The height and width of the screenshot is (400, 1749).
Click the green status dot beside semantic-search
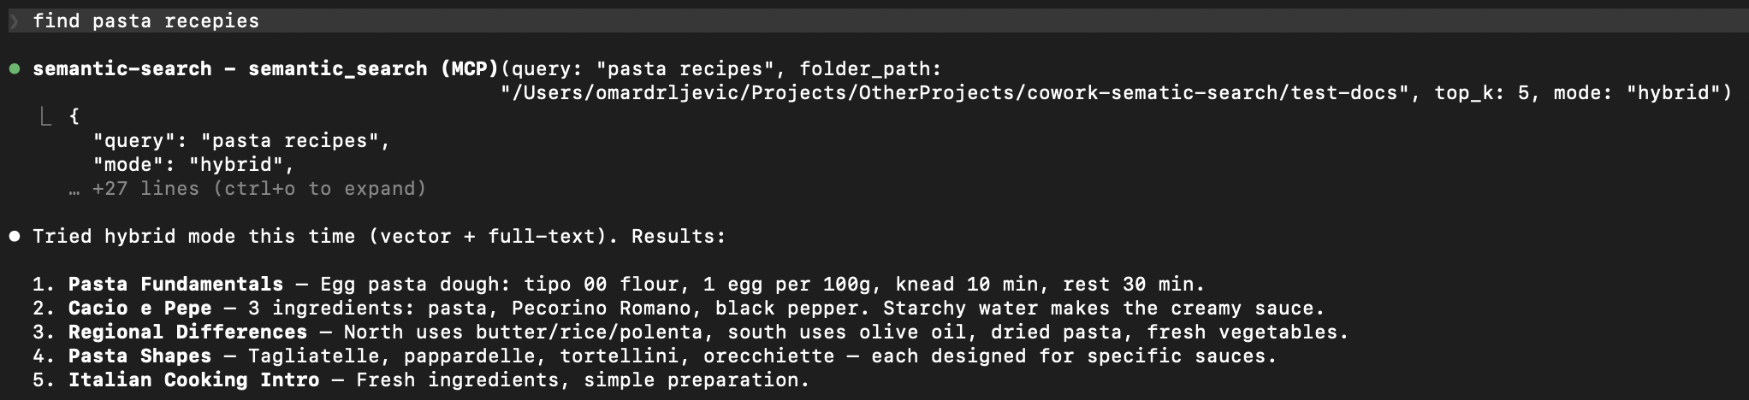(15, 69)
